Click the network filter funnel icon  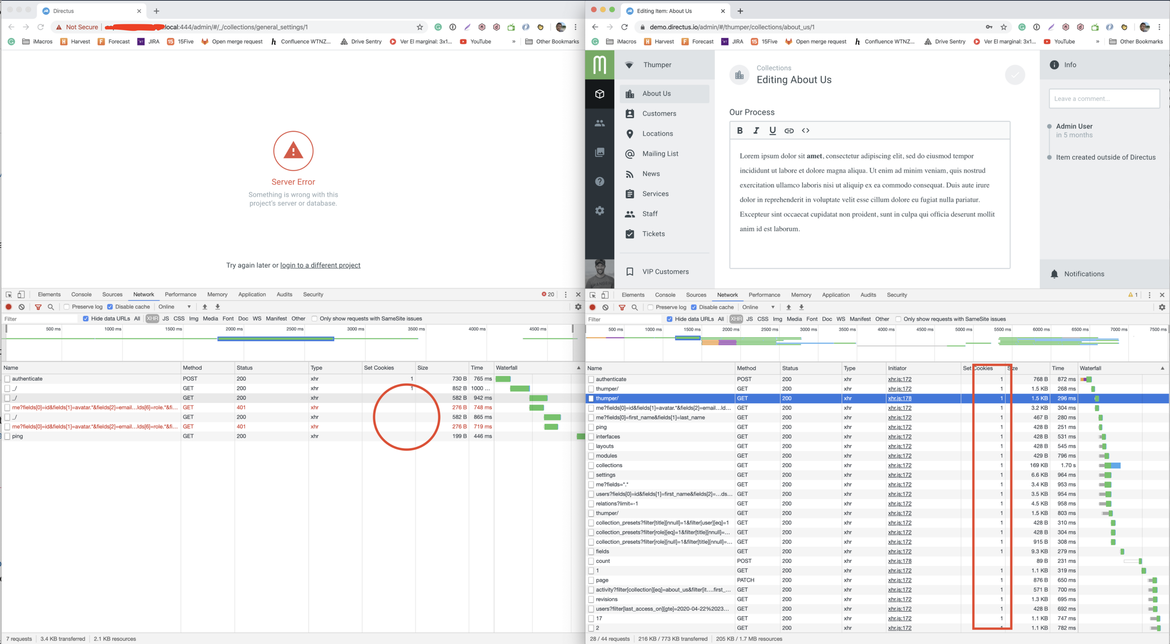(38, 307)
